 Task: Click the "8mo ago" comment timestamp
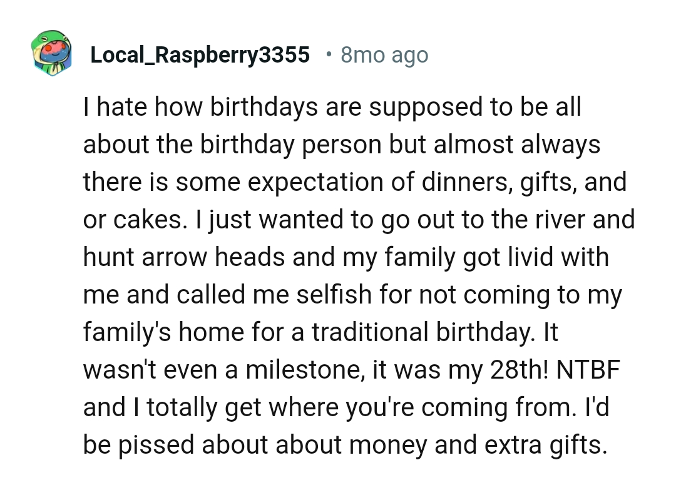tap(384, 55)
